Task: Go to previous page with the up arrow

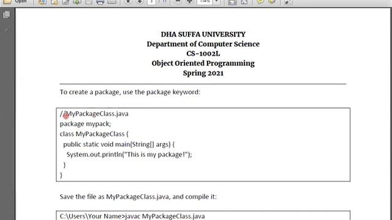Action: pos(128,2)
